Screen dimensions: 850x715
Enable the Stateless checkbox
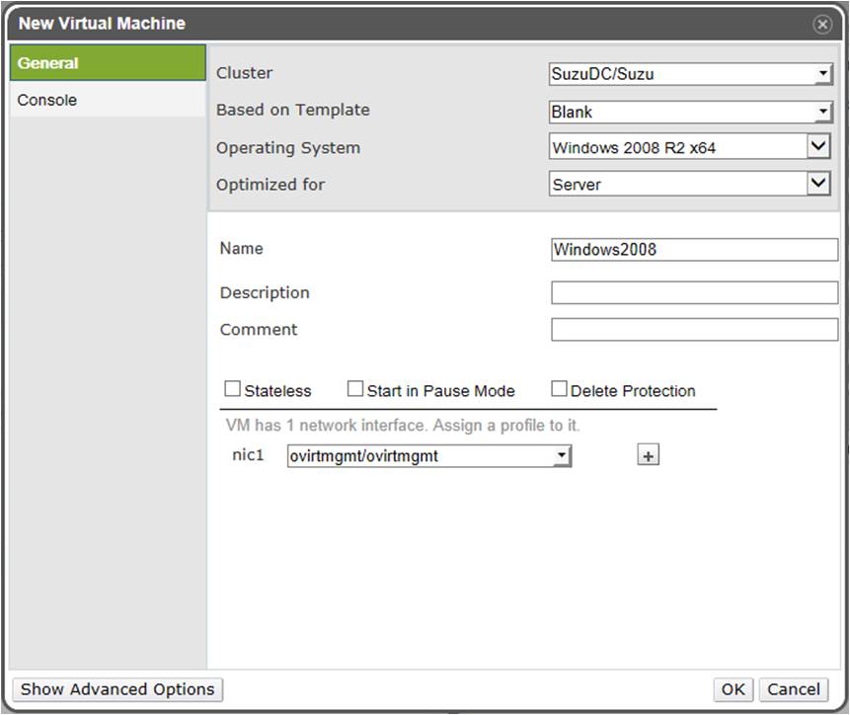[x=233, y=389]
